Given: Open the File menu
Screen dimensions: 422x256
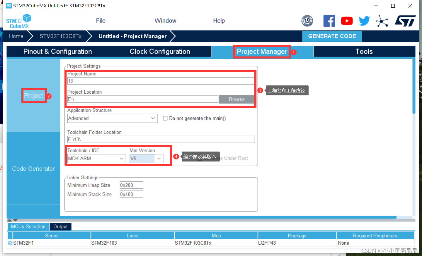Looking at the screenshot, I should [x=101, y=21].
